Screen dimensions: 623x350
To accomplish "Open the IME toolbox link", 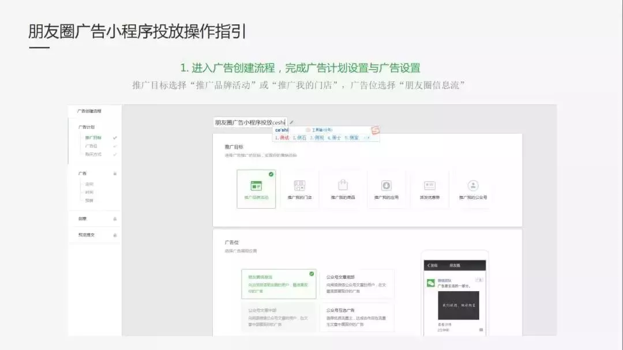I will (x=319, y=130).
